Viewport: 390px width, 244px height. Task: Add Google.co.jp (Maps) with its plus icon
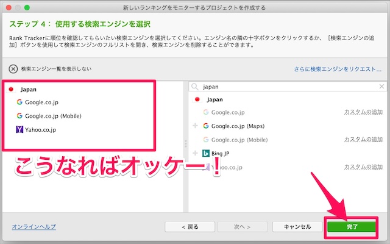(195, 126)
